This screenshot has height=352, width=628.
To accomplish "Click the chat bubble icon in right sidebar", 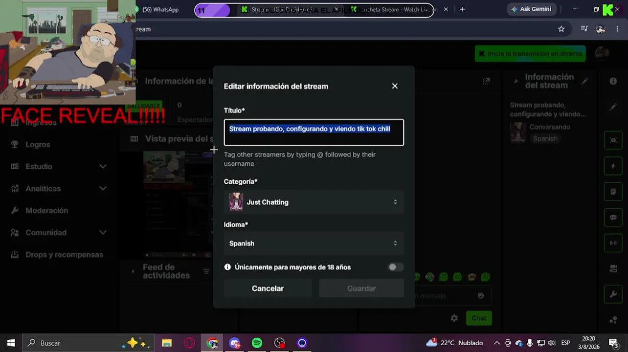I will 613,218.
